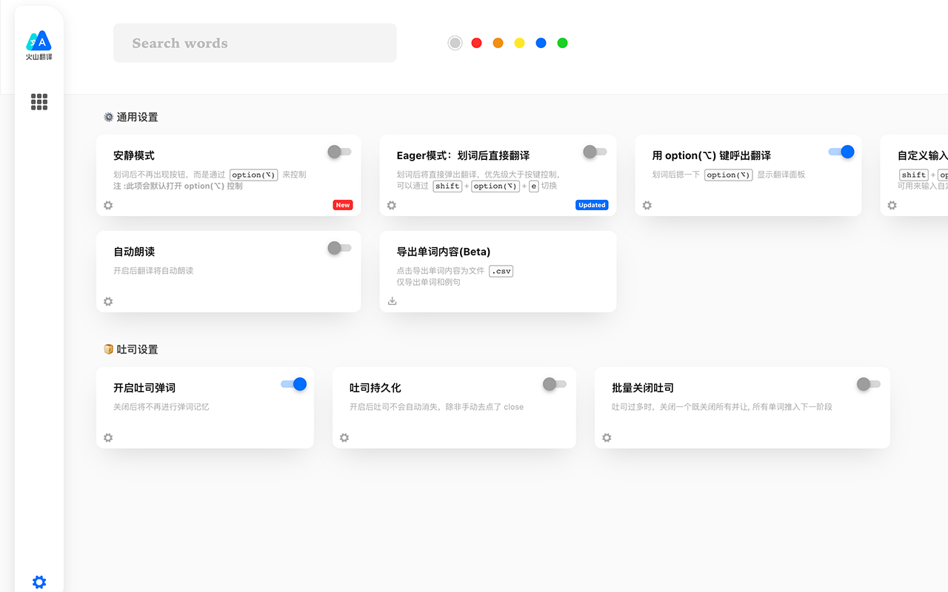
Task: Click the option(⌥) key in 安静模式 description
Action: coord(253,175)
